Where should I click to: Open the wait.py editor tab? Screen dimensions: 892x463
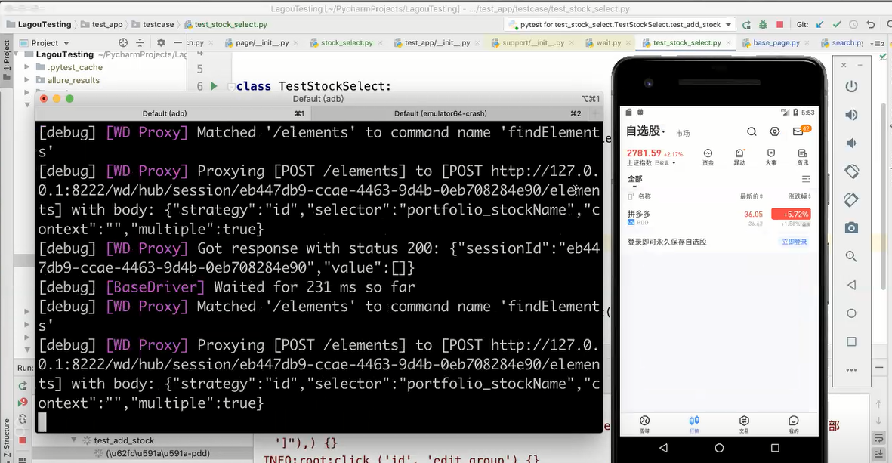[609, 42]
